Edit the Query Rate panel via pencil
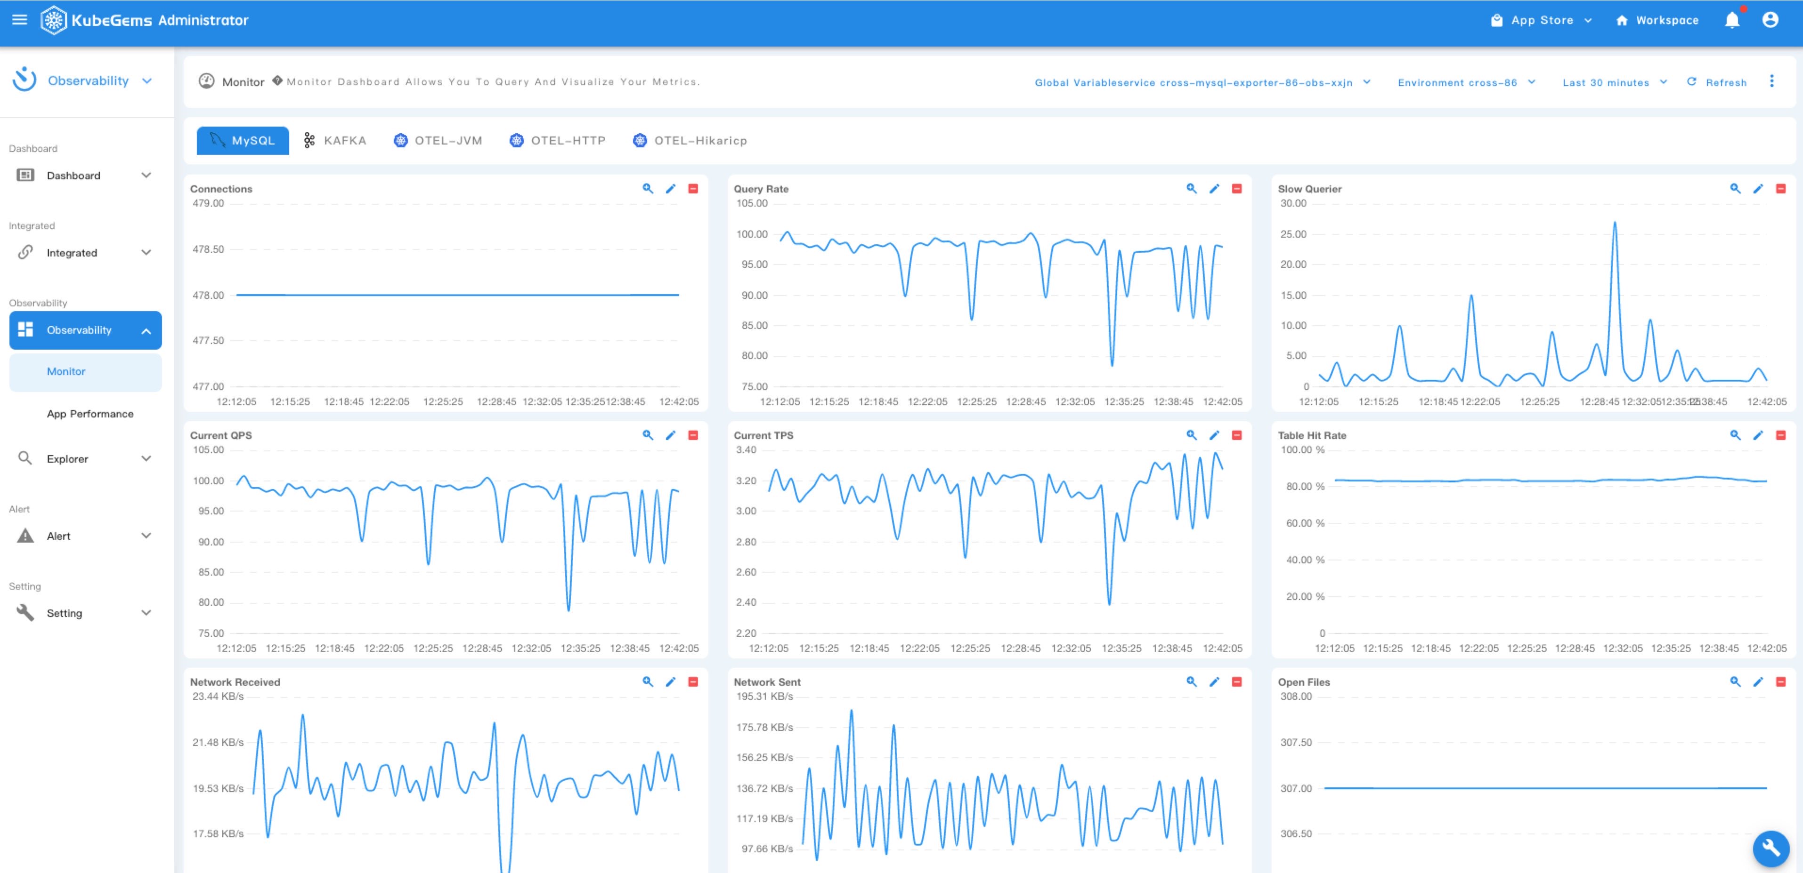Image resolution: width=1803 pixels, height=873 pixels. click(x=1214, y=189)
